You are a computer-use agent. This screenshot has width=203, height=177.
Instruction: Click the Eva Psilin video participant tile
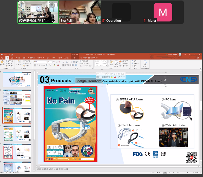tap(80, 12)
